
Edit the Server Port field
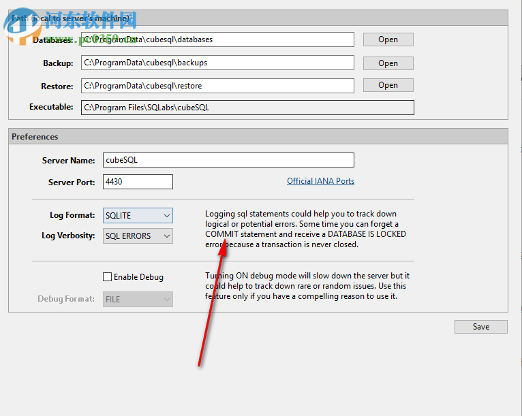click(x=138, y=182)
